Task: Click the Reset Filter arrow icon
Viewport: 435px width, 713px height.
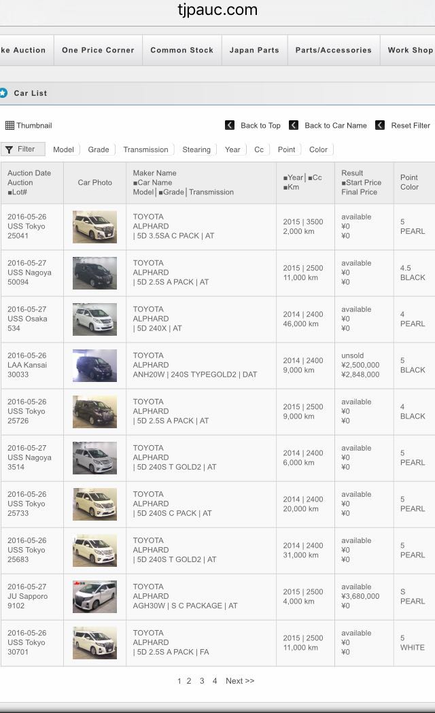Action: click(x=380, y=125)
